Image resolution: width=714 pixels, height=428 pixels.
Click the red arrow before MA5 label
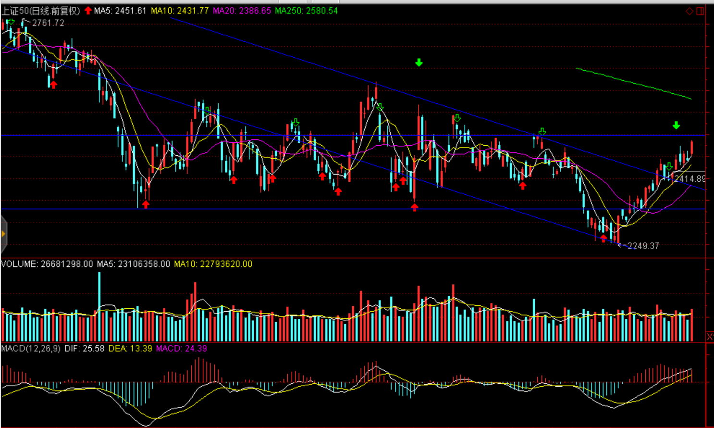(x=88, y=11)
